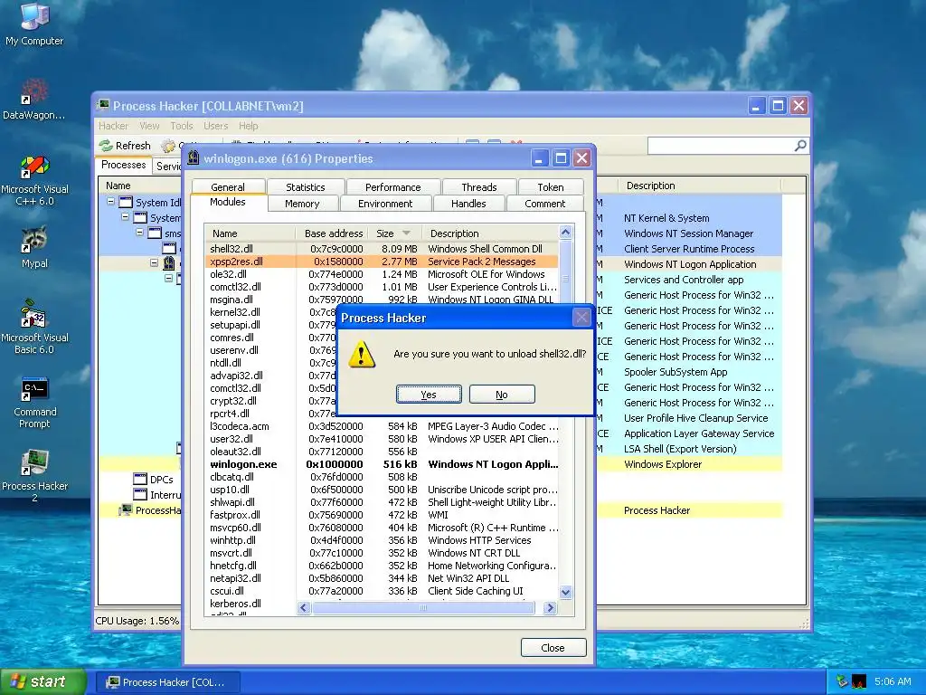Select the LSA Shell (Export Version) row
The height and width of the screenshot is (695, 926).
[x=680, y=449]
